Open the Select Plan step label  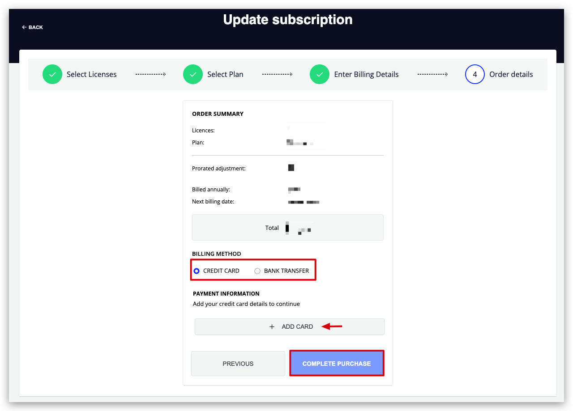tap(225, 74)
